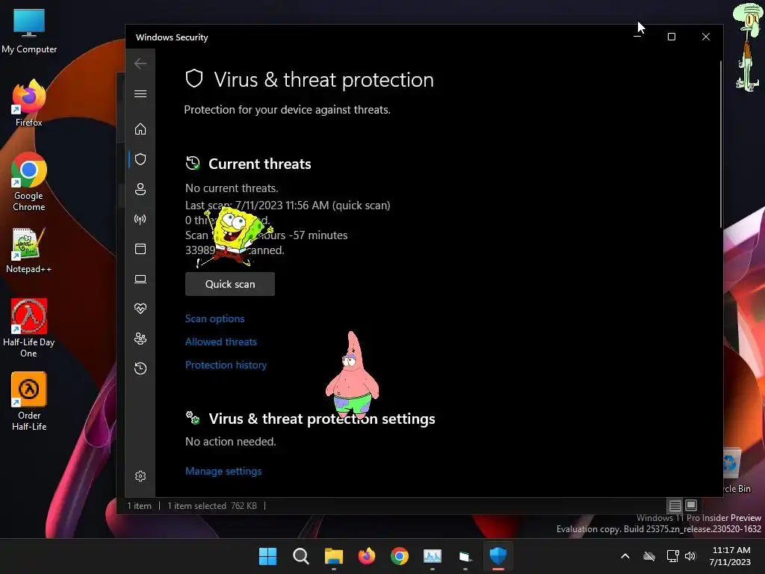
Task: Open the network tray icon
Action: pos(673,556)
